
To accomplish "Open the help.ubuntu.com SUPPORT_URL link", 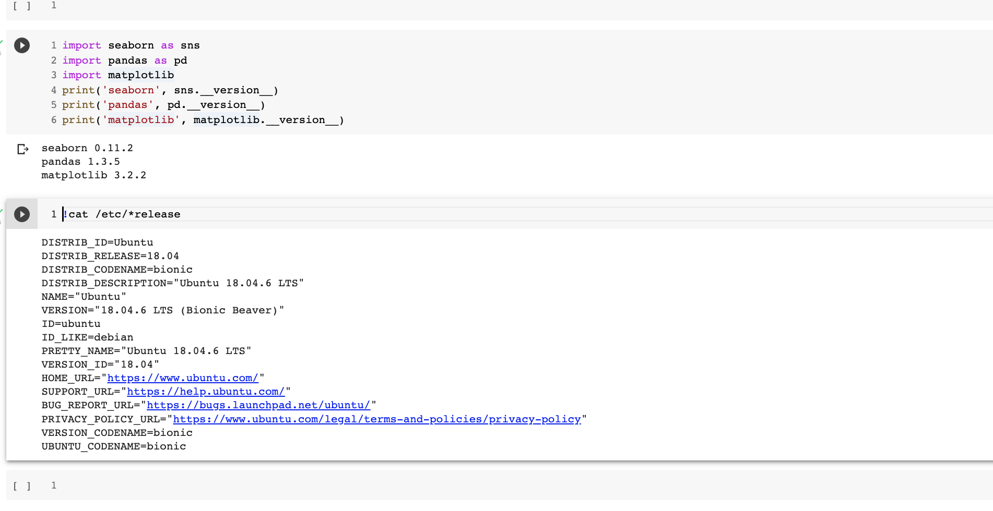I will (206, 392).
